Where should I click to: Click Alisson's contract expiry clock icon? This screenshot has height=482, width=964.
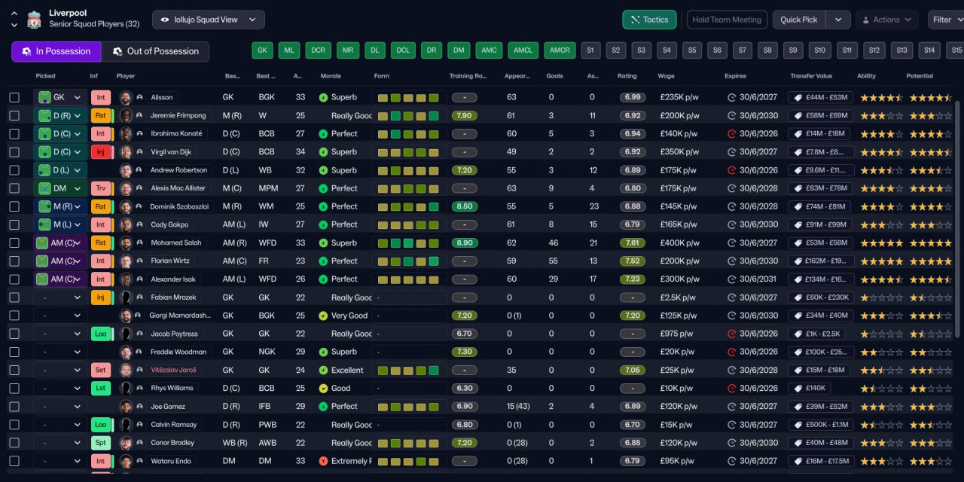tap(731, 97)
